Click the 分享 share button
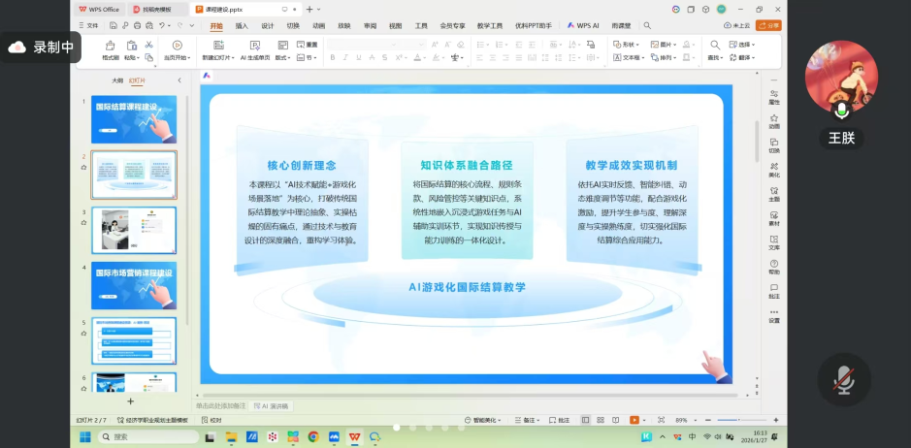Screen dimensions: 911x448 tap(769, 26)
